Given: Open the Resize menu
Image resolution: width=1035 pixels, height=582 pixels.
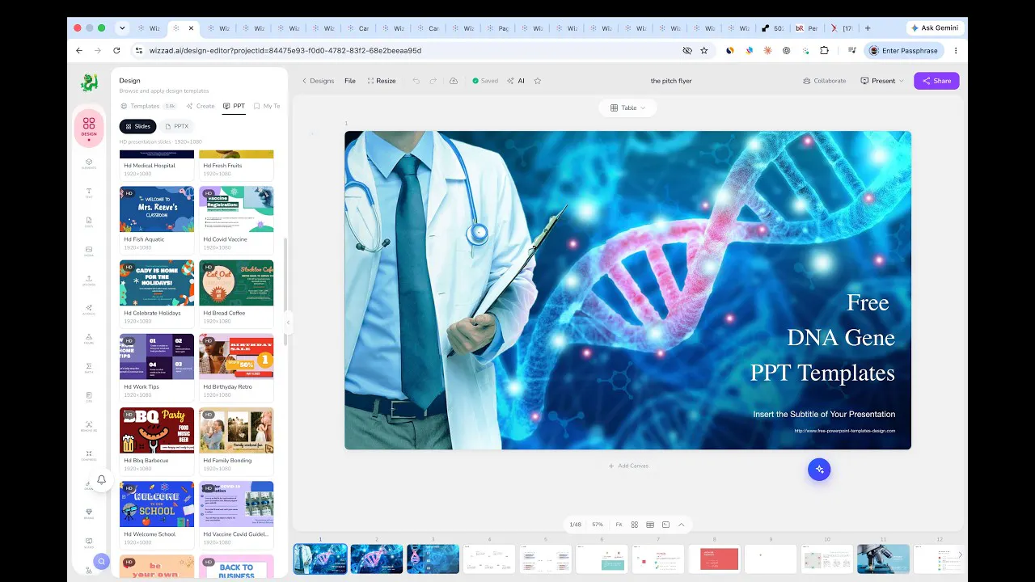Looking at the screenshot, I should 382,81.
